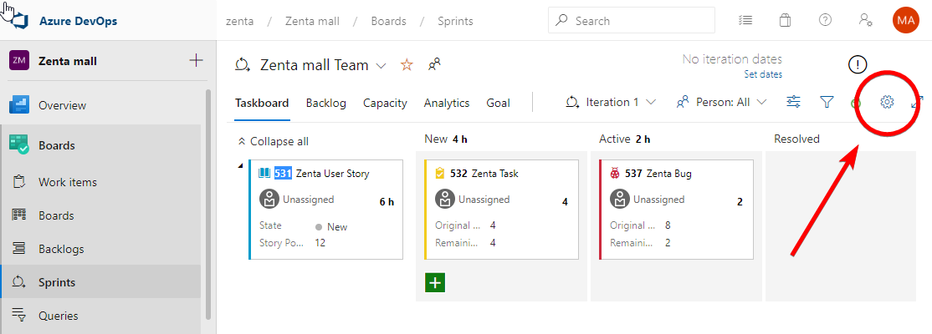Click the team members icon beside star
This screenshot has height=334, width=932.
(434, 64)
